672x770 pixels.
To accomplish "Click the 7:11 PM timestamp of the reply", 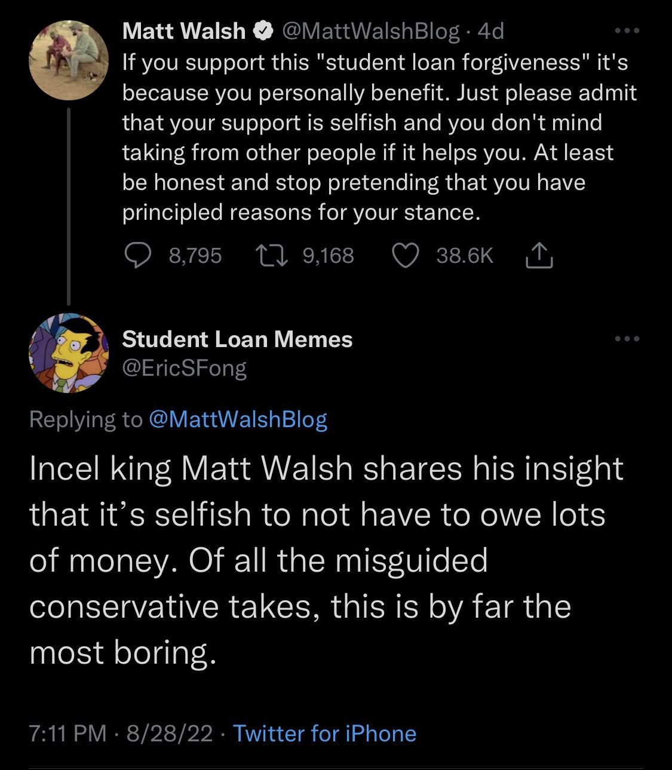I will [x=66, y=734].
